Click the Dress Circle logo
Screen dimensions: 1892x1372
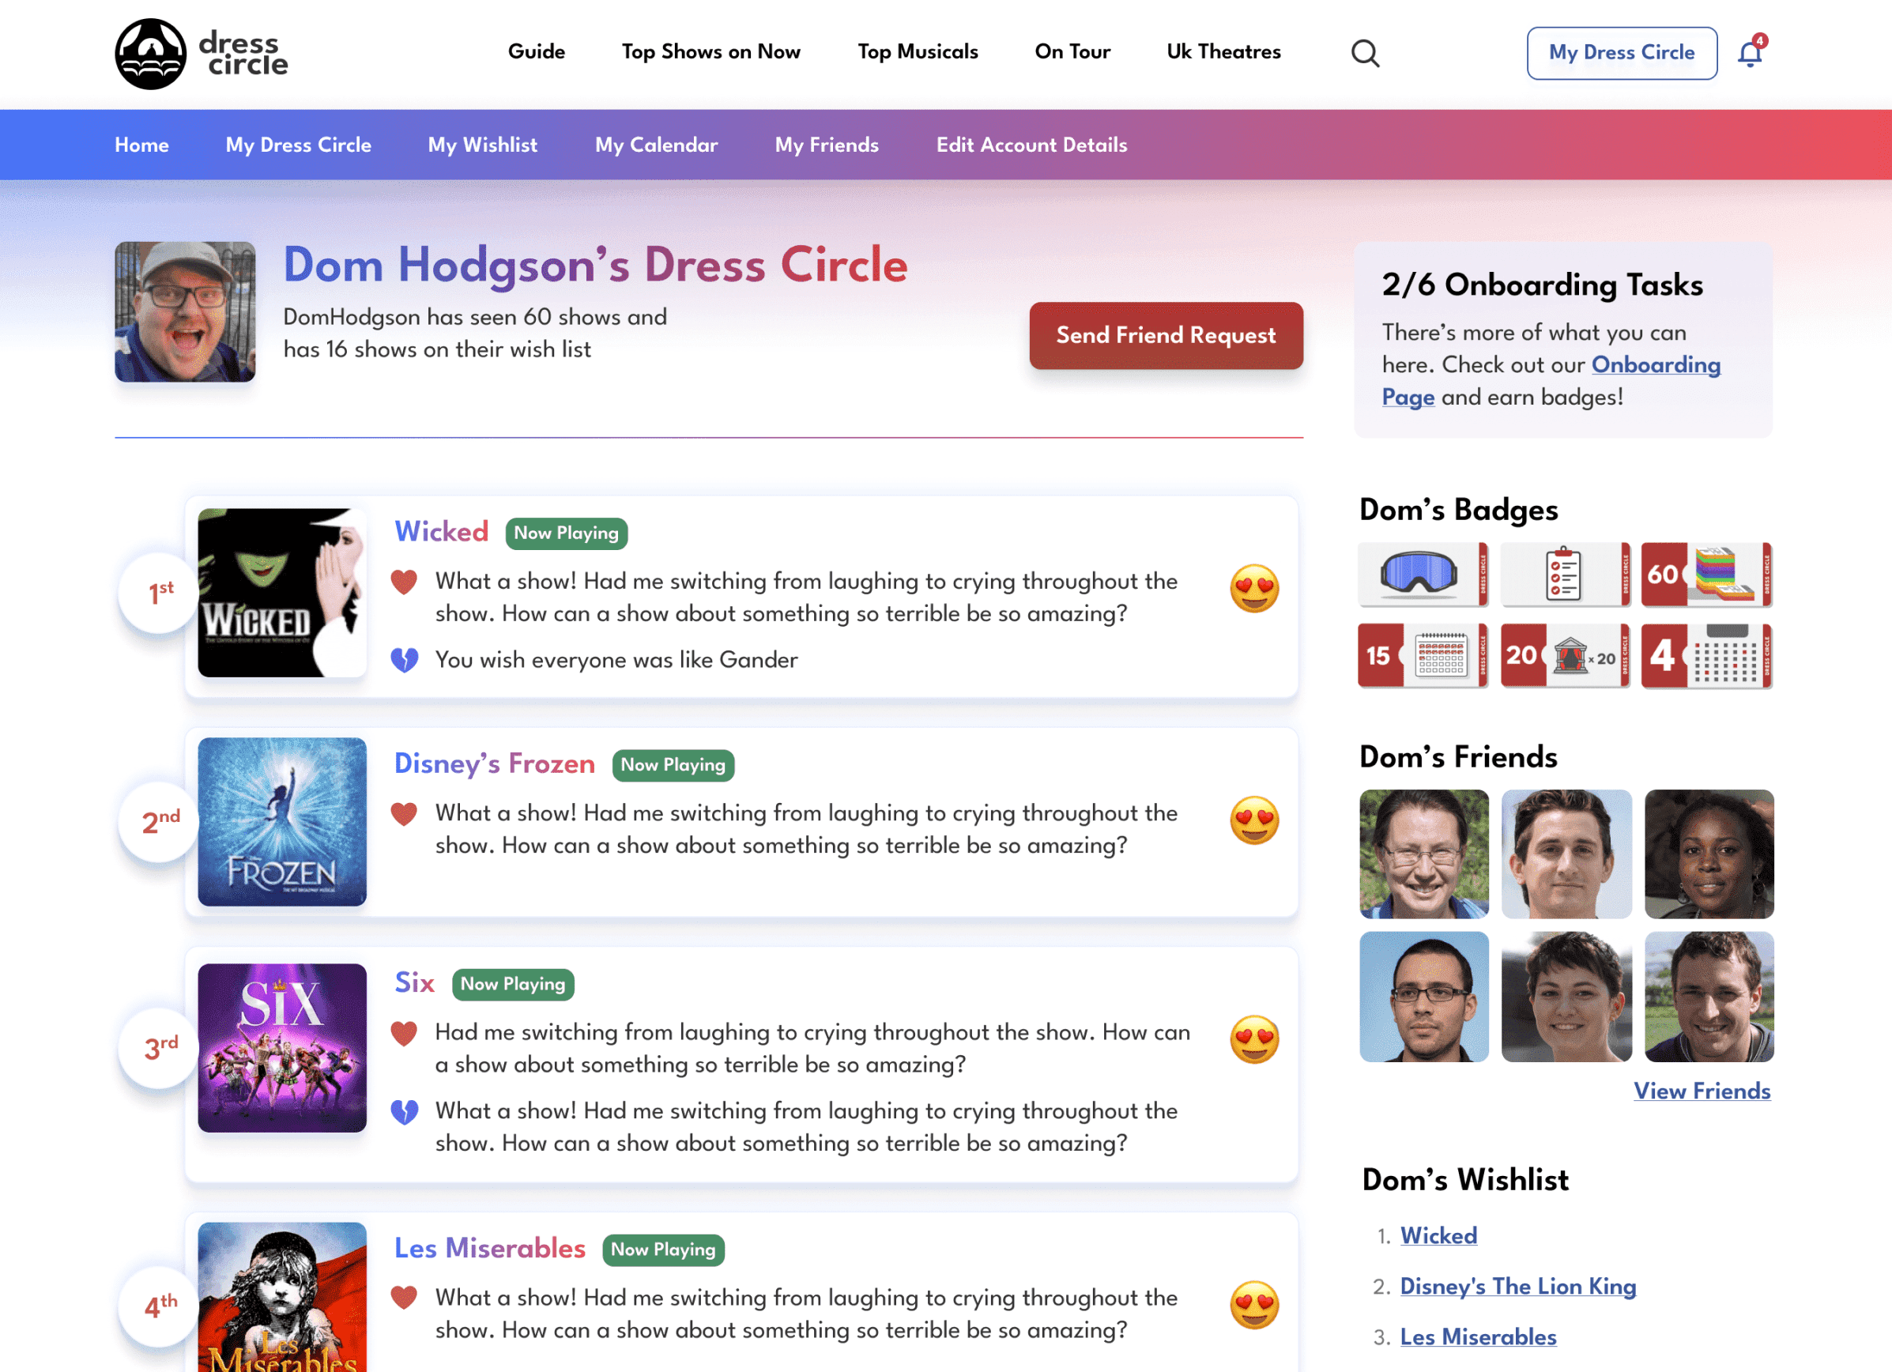coord(201,54)
